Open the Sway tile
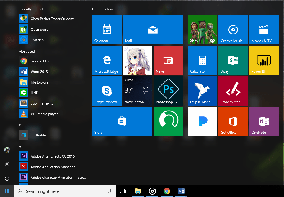This screenshot has width=284, height=197. pos(233,60)
